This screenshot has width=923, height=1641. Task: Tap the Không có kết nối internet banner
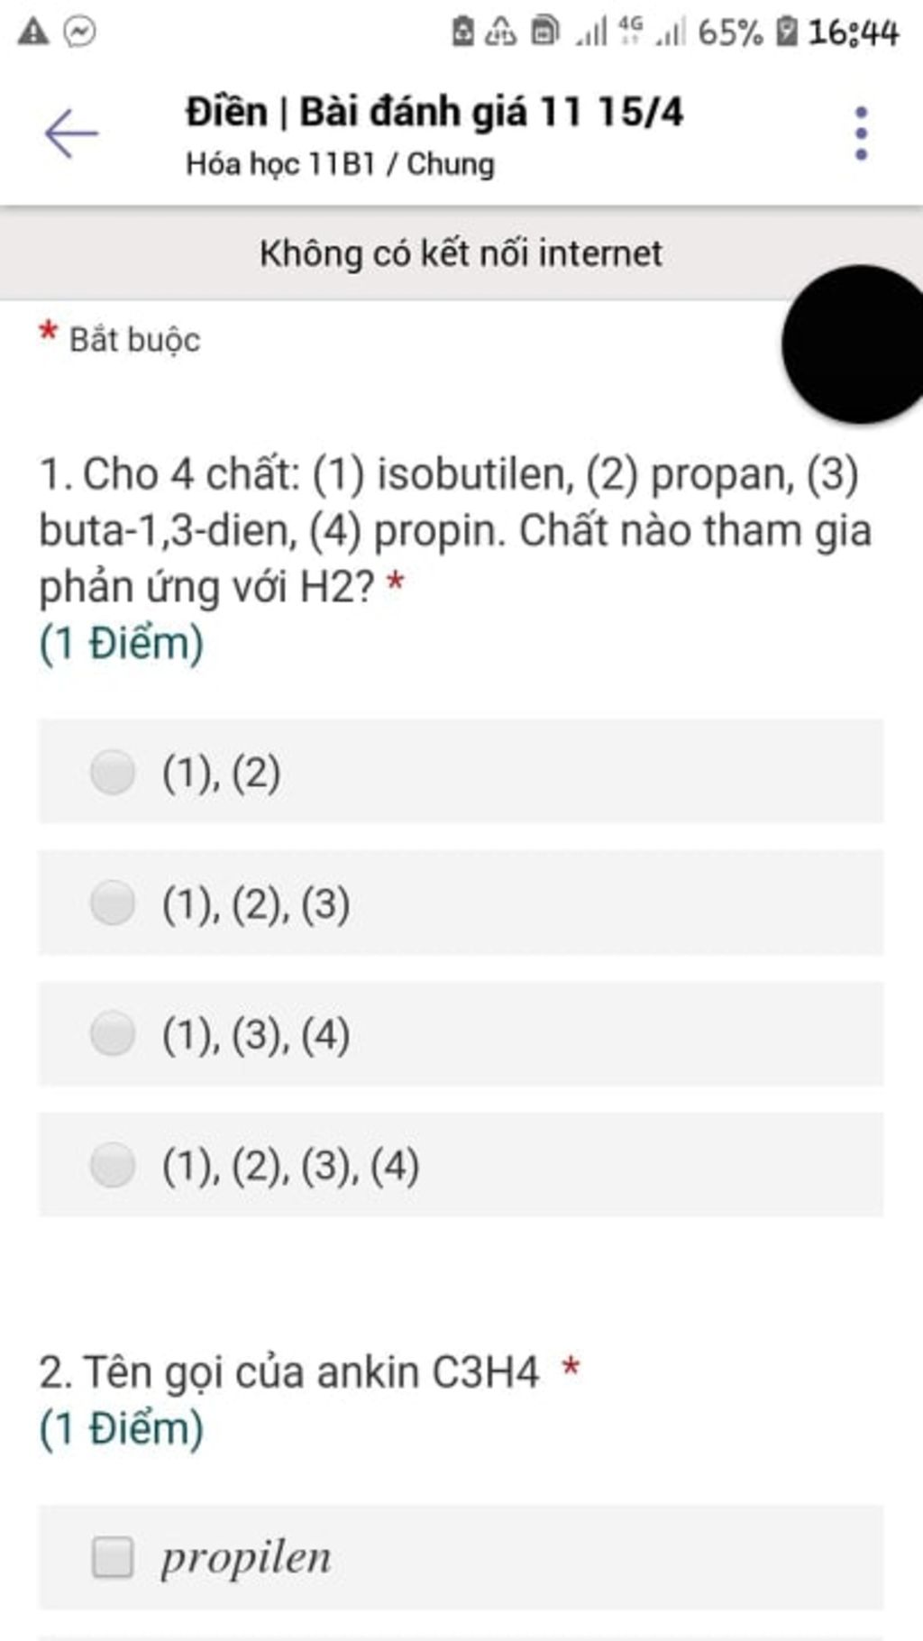coord(461,253)
